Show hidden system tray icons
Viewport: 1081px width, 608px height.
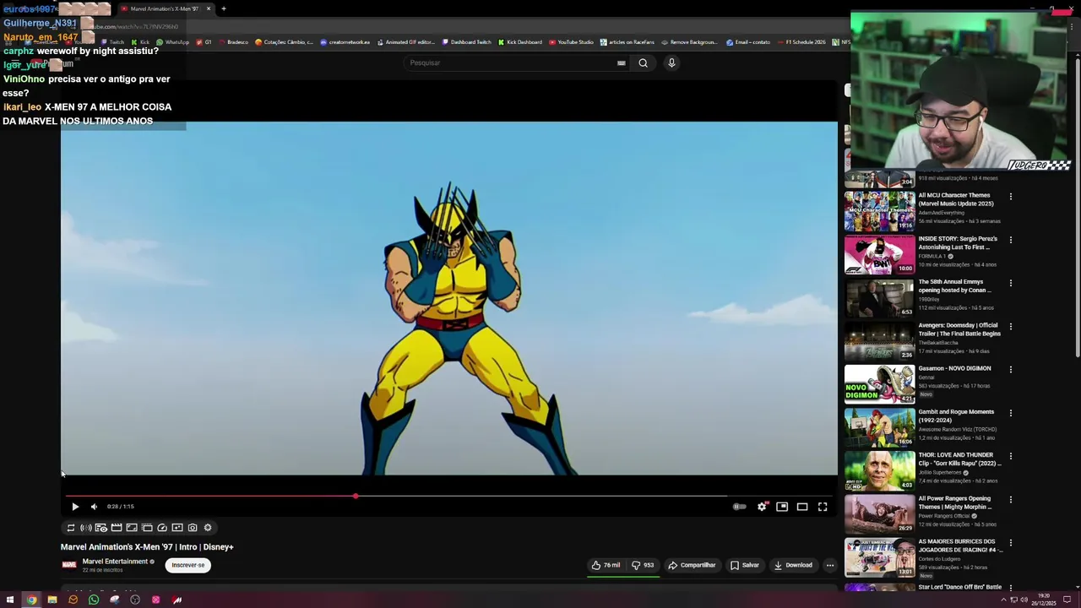click(1004, 600)
